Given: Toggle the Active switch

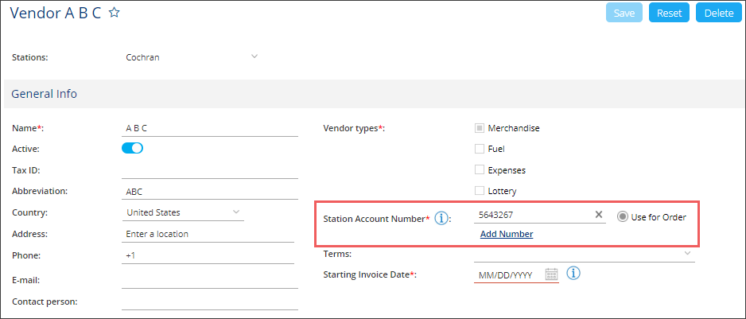Looking at the screenshot, I should click(x=132, y=149).
